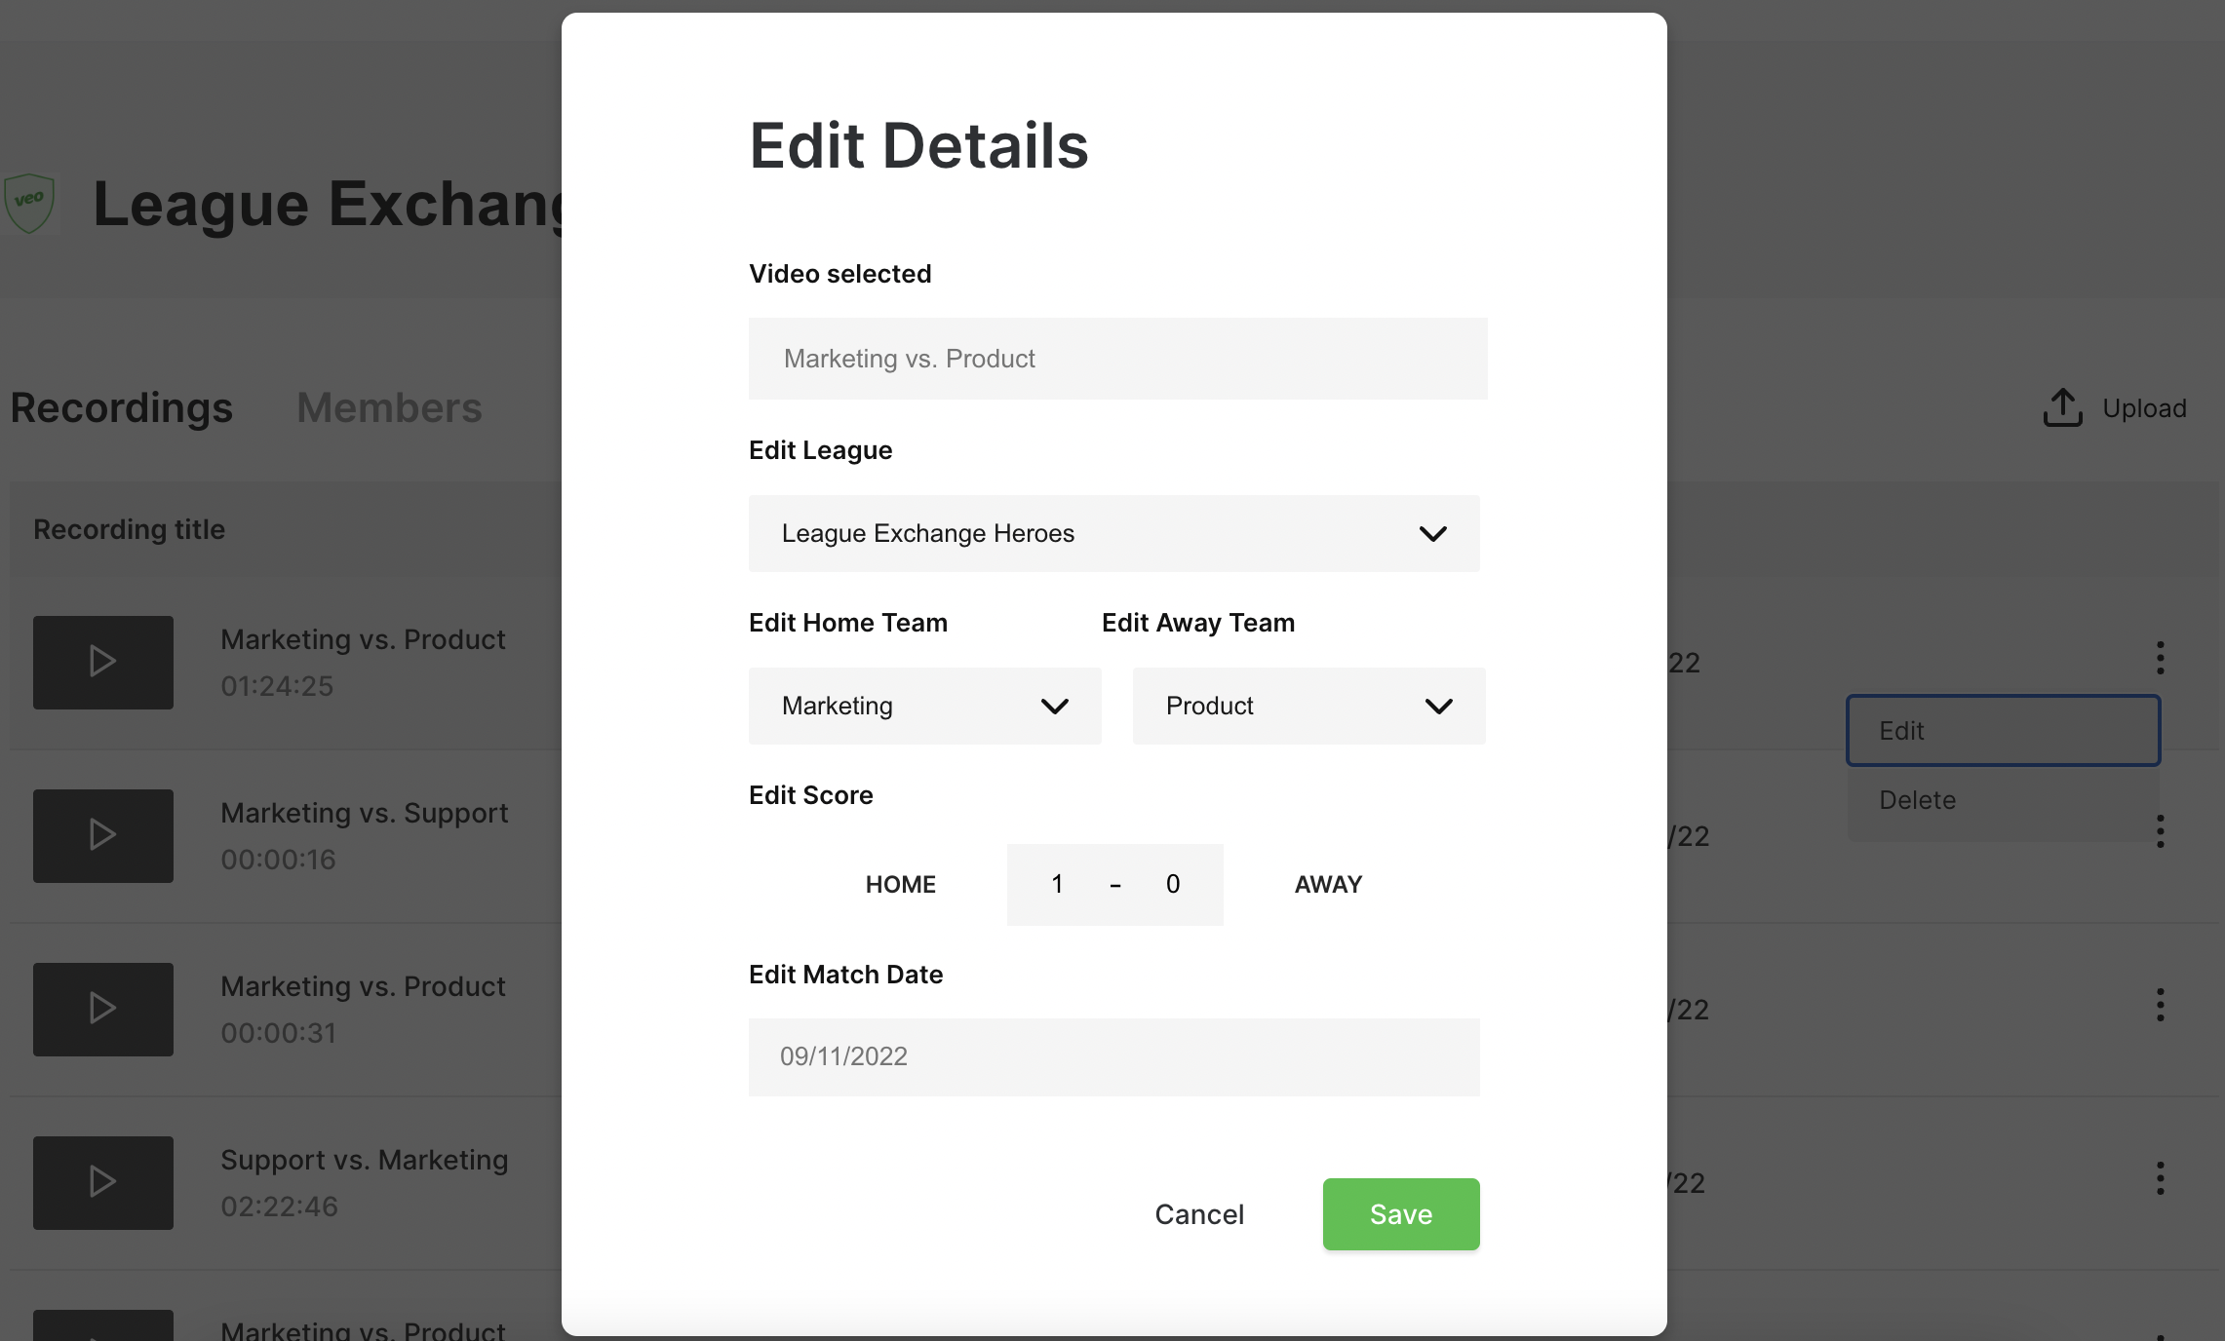Play the 01:24:25 Marketing vs. Product thumbnail
The width and height of the screenshot is (2225, 1341).
tap(103, 662)
